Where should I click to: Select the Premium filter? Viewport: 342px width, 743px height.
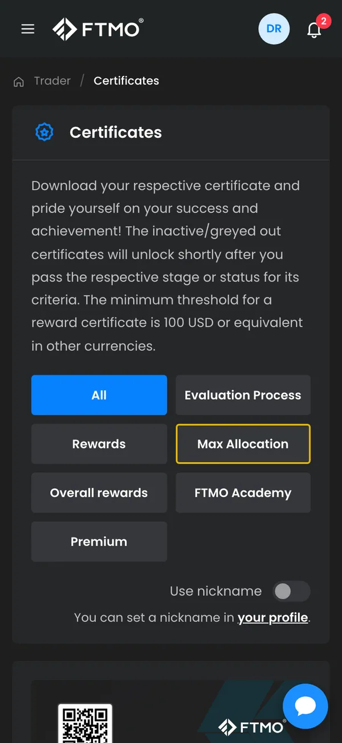coord(99,541)
